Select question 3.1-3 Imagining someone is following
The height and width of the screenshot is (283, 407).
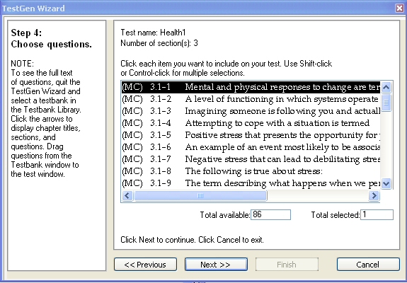(251, 111)
